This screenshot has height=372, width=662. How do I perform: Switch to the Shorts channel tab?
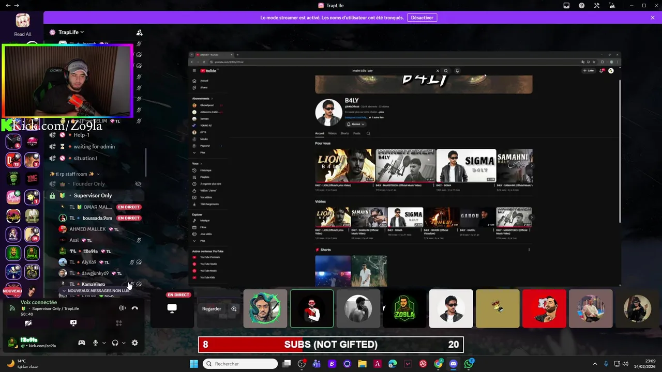click(x=344, y=133)
